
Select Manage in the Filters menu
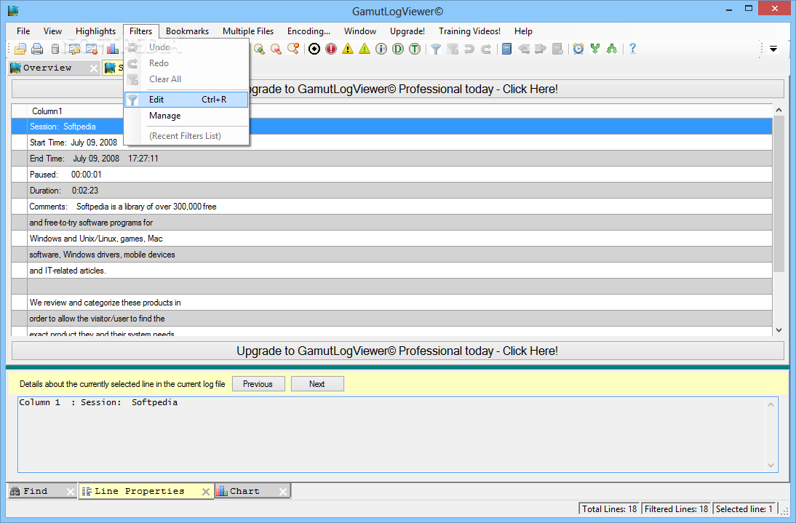pyautogui.click(x=186, y=116)
